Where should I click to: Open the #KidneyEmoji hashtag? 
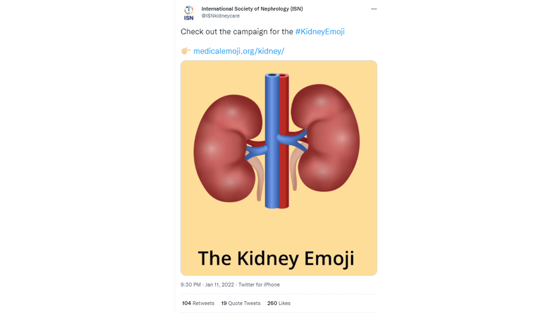[320, 32]
